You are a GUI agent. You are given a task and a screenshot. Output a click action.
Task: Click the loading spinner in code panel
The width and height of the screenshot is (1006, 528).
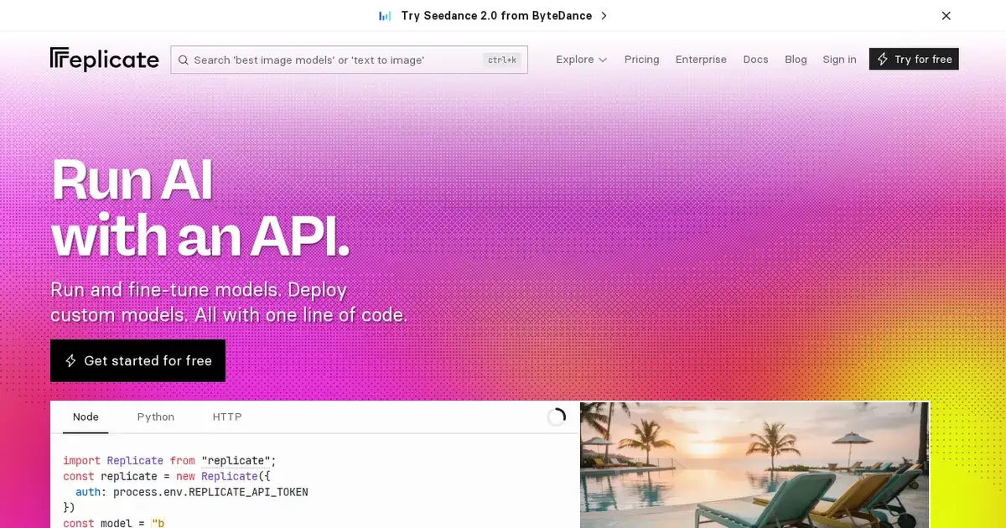(x=557, y=417)
